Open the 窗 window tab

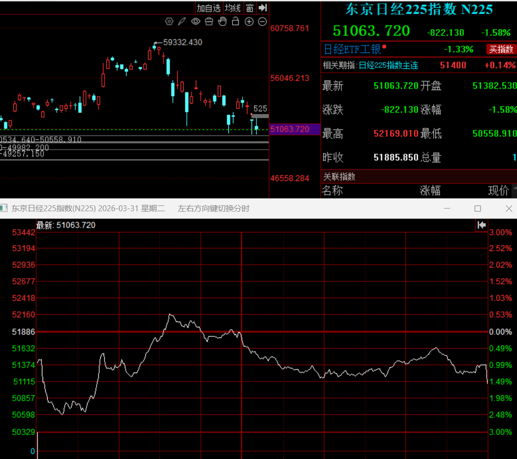[249, 8]
